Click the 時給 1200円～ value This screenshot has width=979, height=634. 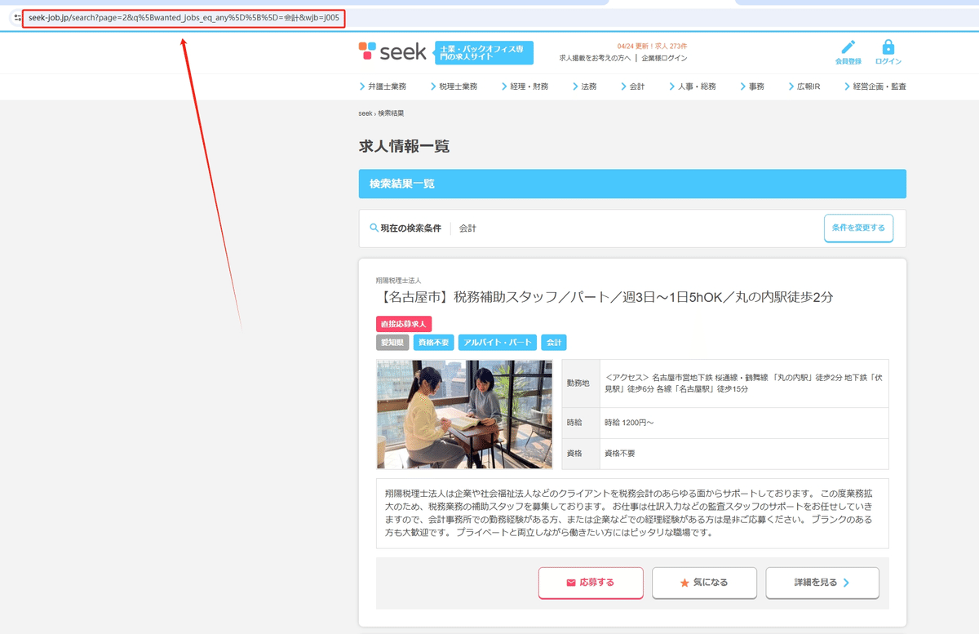pyautogui.click(x=629, y=423)
